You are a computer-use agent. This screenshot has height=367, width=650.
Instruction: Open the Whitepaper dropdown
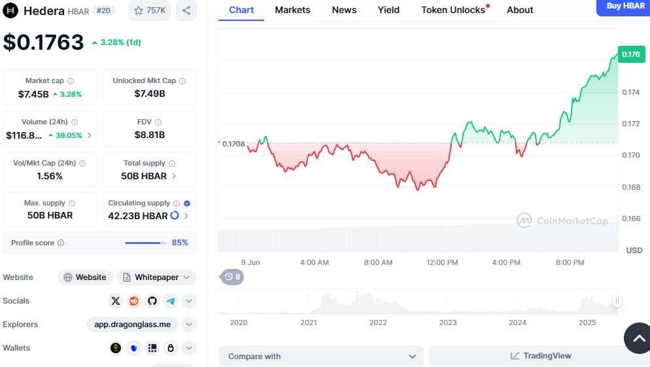point(156,277)
